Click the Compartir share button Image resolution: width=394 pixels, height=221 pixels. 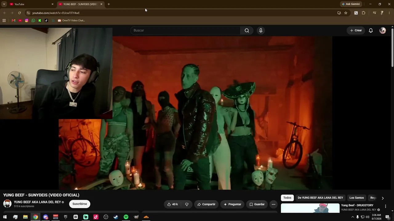coord(206,204)
